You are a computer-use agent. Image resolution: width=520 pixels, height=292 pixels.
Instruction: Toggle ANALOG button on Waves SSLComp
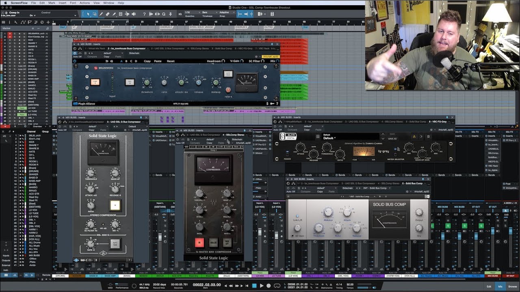[x=213, y=243]
